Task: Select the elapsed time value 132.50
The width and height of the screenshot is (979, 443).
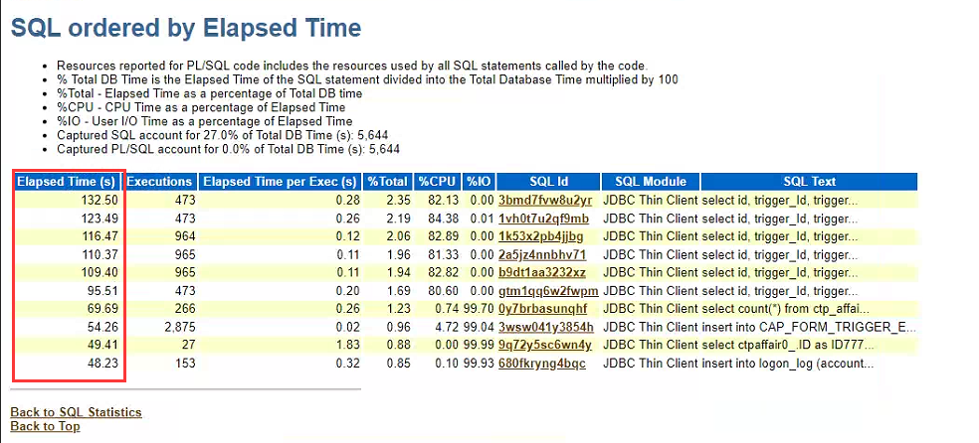Action: point(99,200)
